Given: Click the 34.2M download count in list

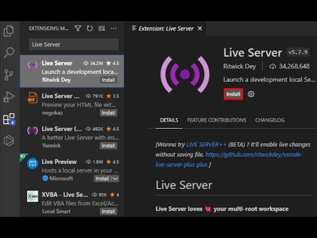Looking at the screenshot, I should [93, 63].
